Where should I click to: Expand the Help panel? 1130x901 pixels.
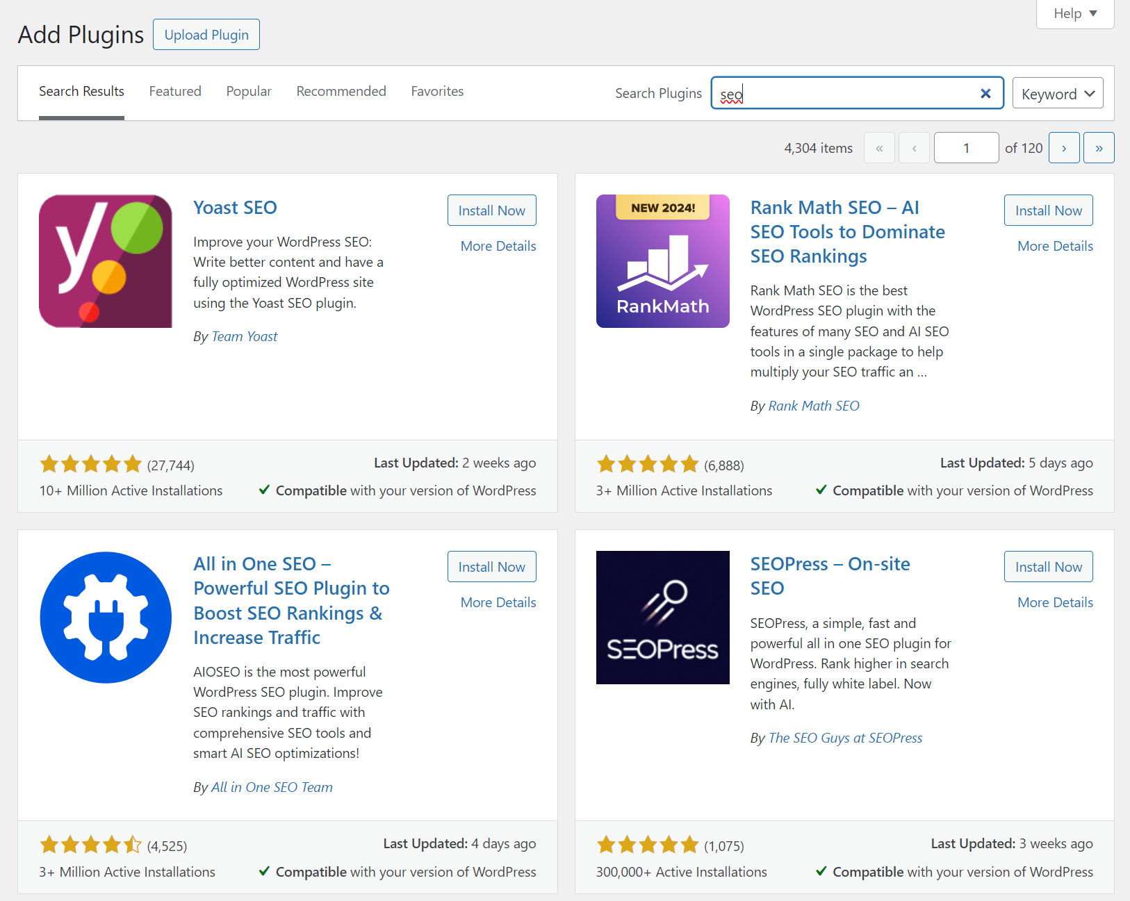coord(1075,13)
